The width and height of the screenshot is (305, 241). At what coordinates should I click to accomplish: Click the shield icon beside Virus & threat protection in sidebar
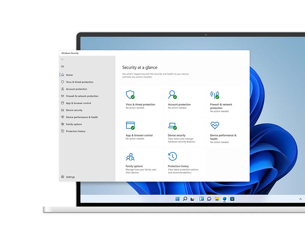coord(63,82)
